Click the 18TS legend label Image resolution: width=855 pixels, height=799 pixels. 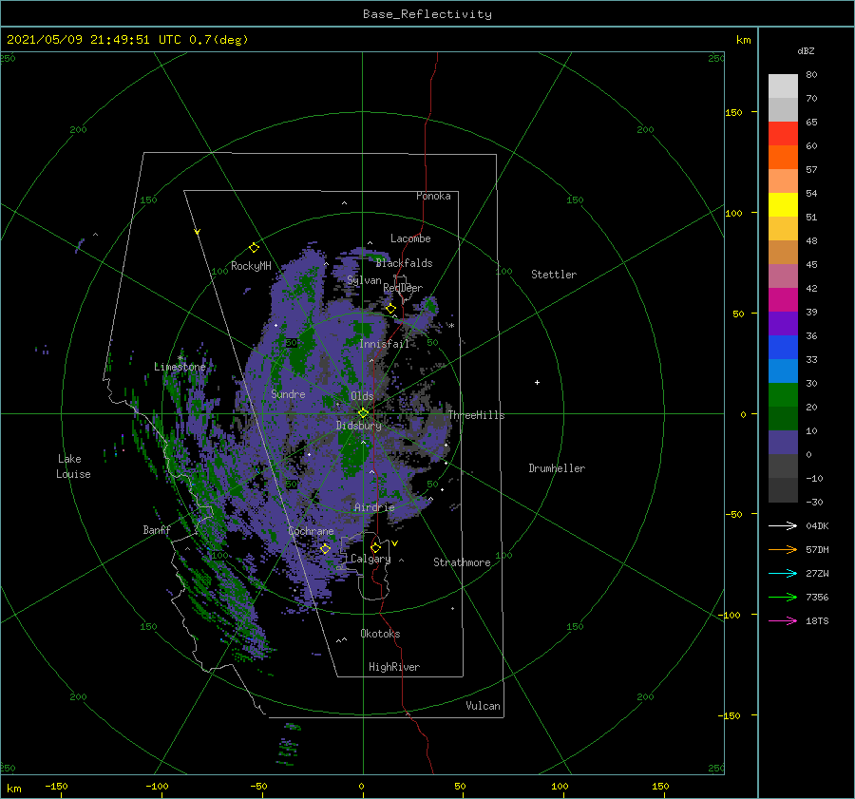point(817,621)
